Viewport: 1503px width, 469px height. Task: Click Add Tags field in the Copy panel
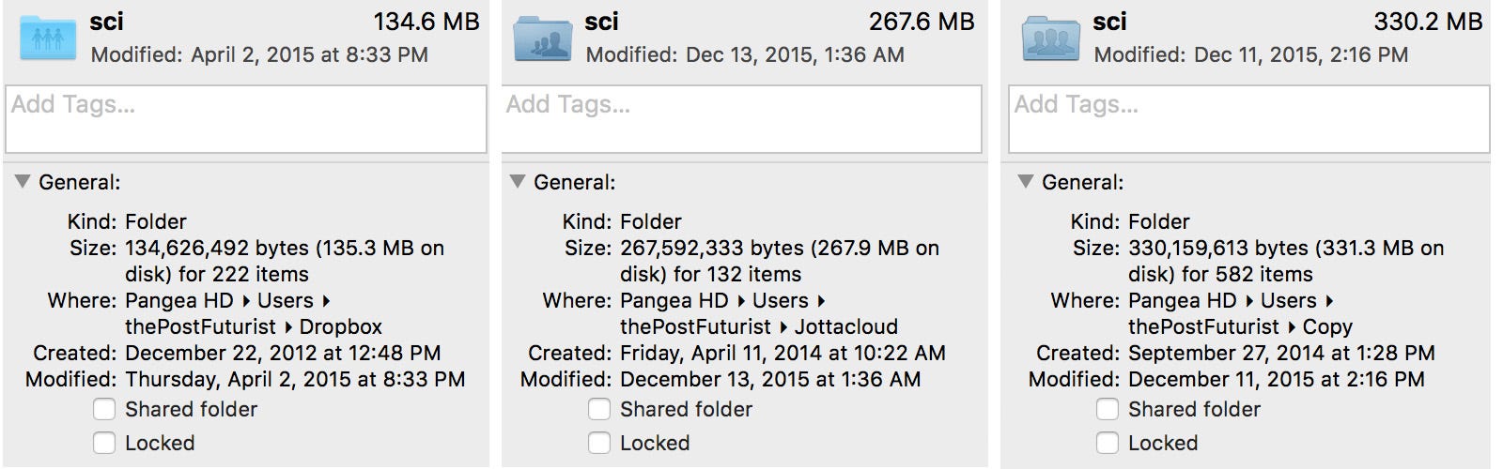[1249, 119]
